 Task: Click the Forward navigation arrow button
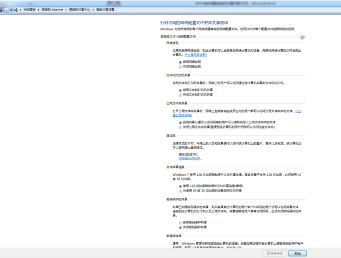pyautogui.click(x=7, y=10)
